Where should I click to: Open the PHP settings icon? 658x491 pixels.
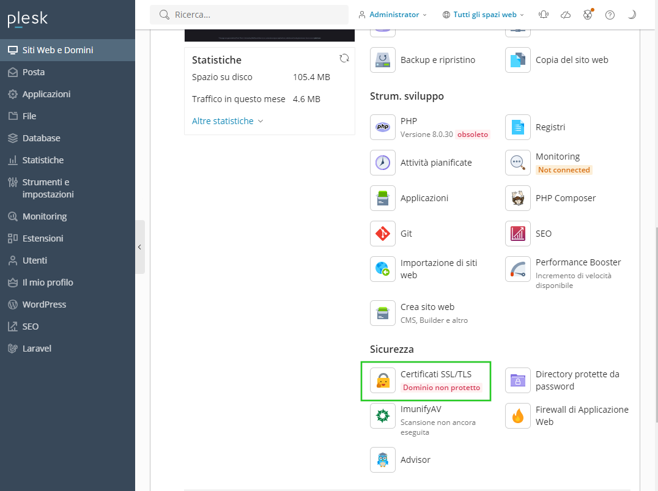383,127
